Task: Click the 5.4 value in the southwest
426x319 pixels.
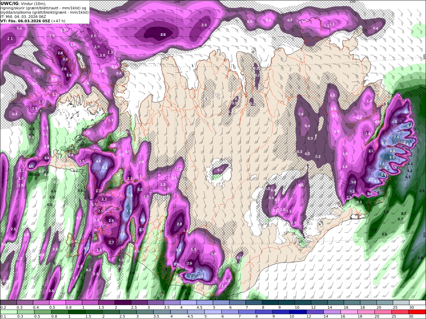Action: (178, 250)
